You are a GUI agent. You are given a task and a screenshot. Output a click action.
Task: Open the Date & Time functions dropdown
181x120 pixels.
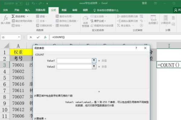45,25
